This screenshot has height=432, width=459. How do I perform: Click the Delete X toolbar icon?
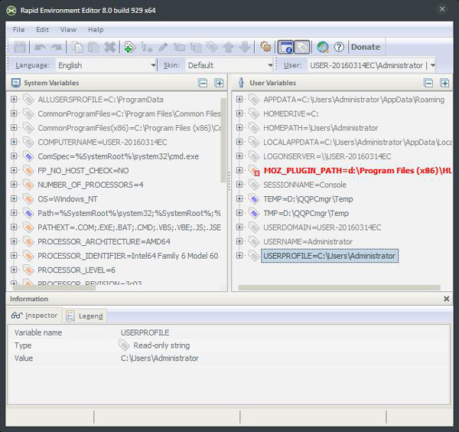click(x=110, y=47)
